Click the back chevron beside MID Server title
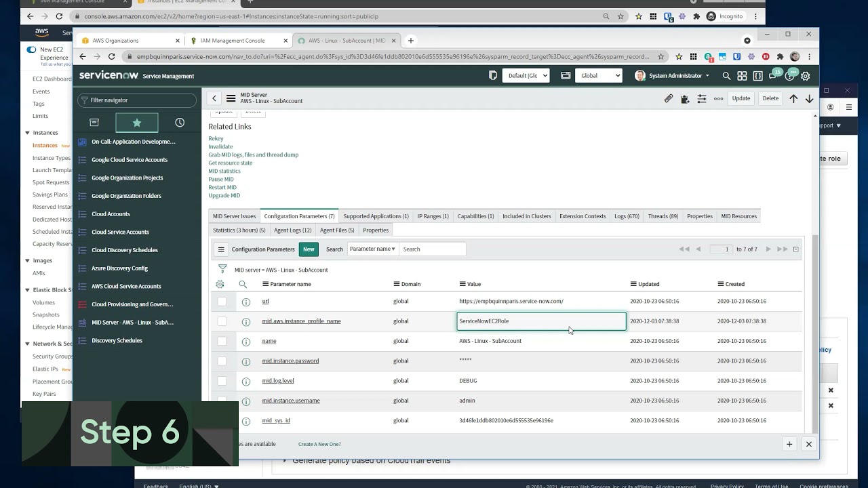The width and height of the screenshot is (868, 488). coord(214,98)
